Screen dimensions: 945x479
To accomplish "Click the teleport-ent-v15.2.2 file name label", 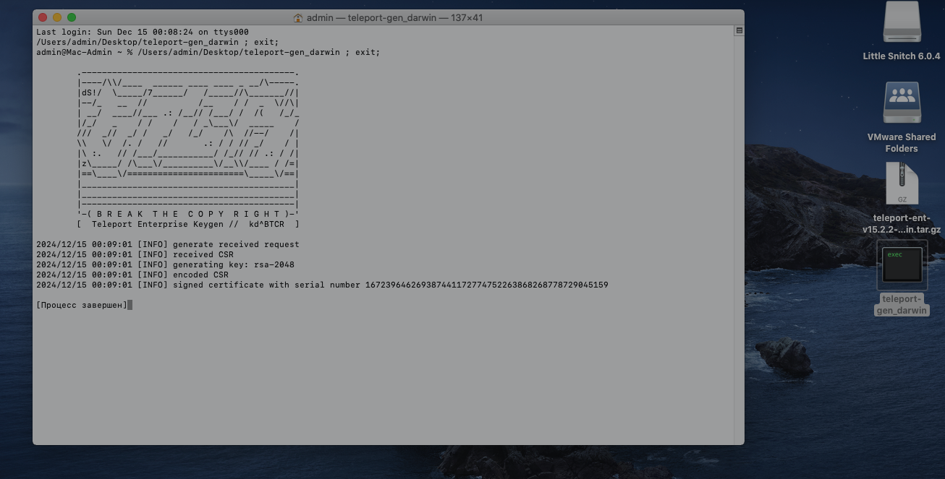I will (902, 224).
